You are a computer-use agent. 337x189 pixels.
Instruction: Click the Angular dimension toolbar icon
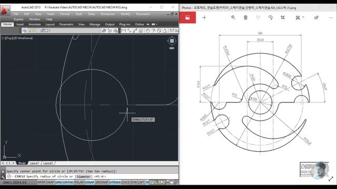click(164, 30)
